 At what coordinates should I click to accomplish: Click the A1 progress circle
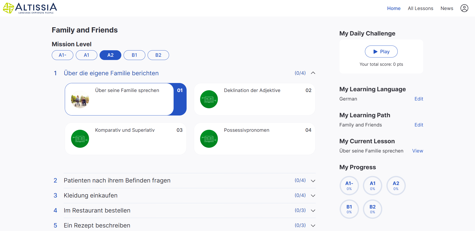(x=372, y=185)
